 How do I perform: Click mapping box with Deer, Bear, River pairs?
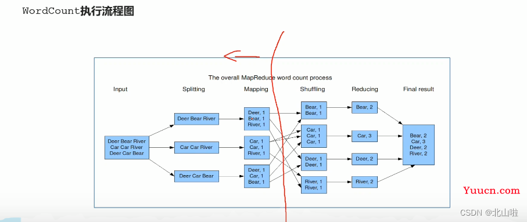click(256, 119)
